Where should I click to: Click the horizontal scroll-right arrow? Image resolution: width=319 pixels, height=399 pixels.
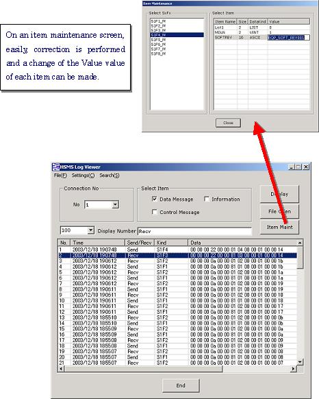(x=294, y=368)
